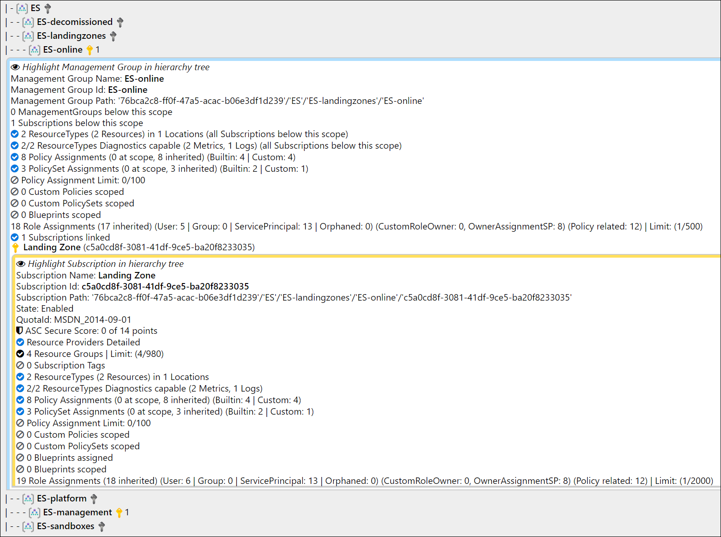Expand subscription '19 Role Assignments' row
Screen dimensions: 721x537
tap(365, 481)
